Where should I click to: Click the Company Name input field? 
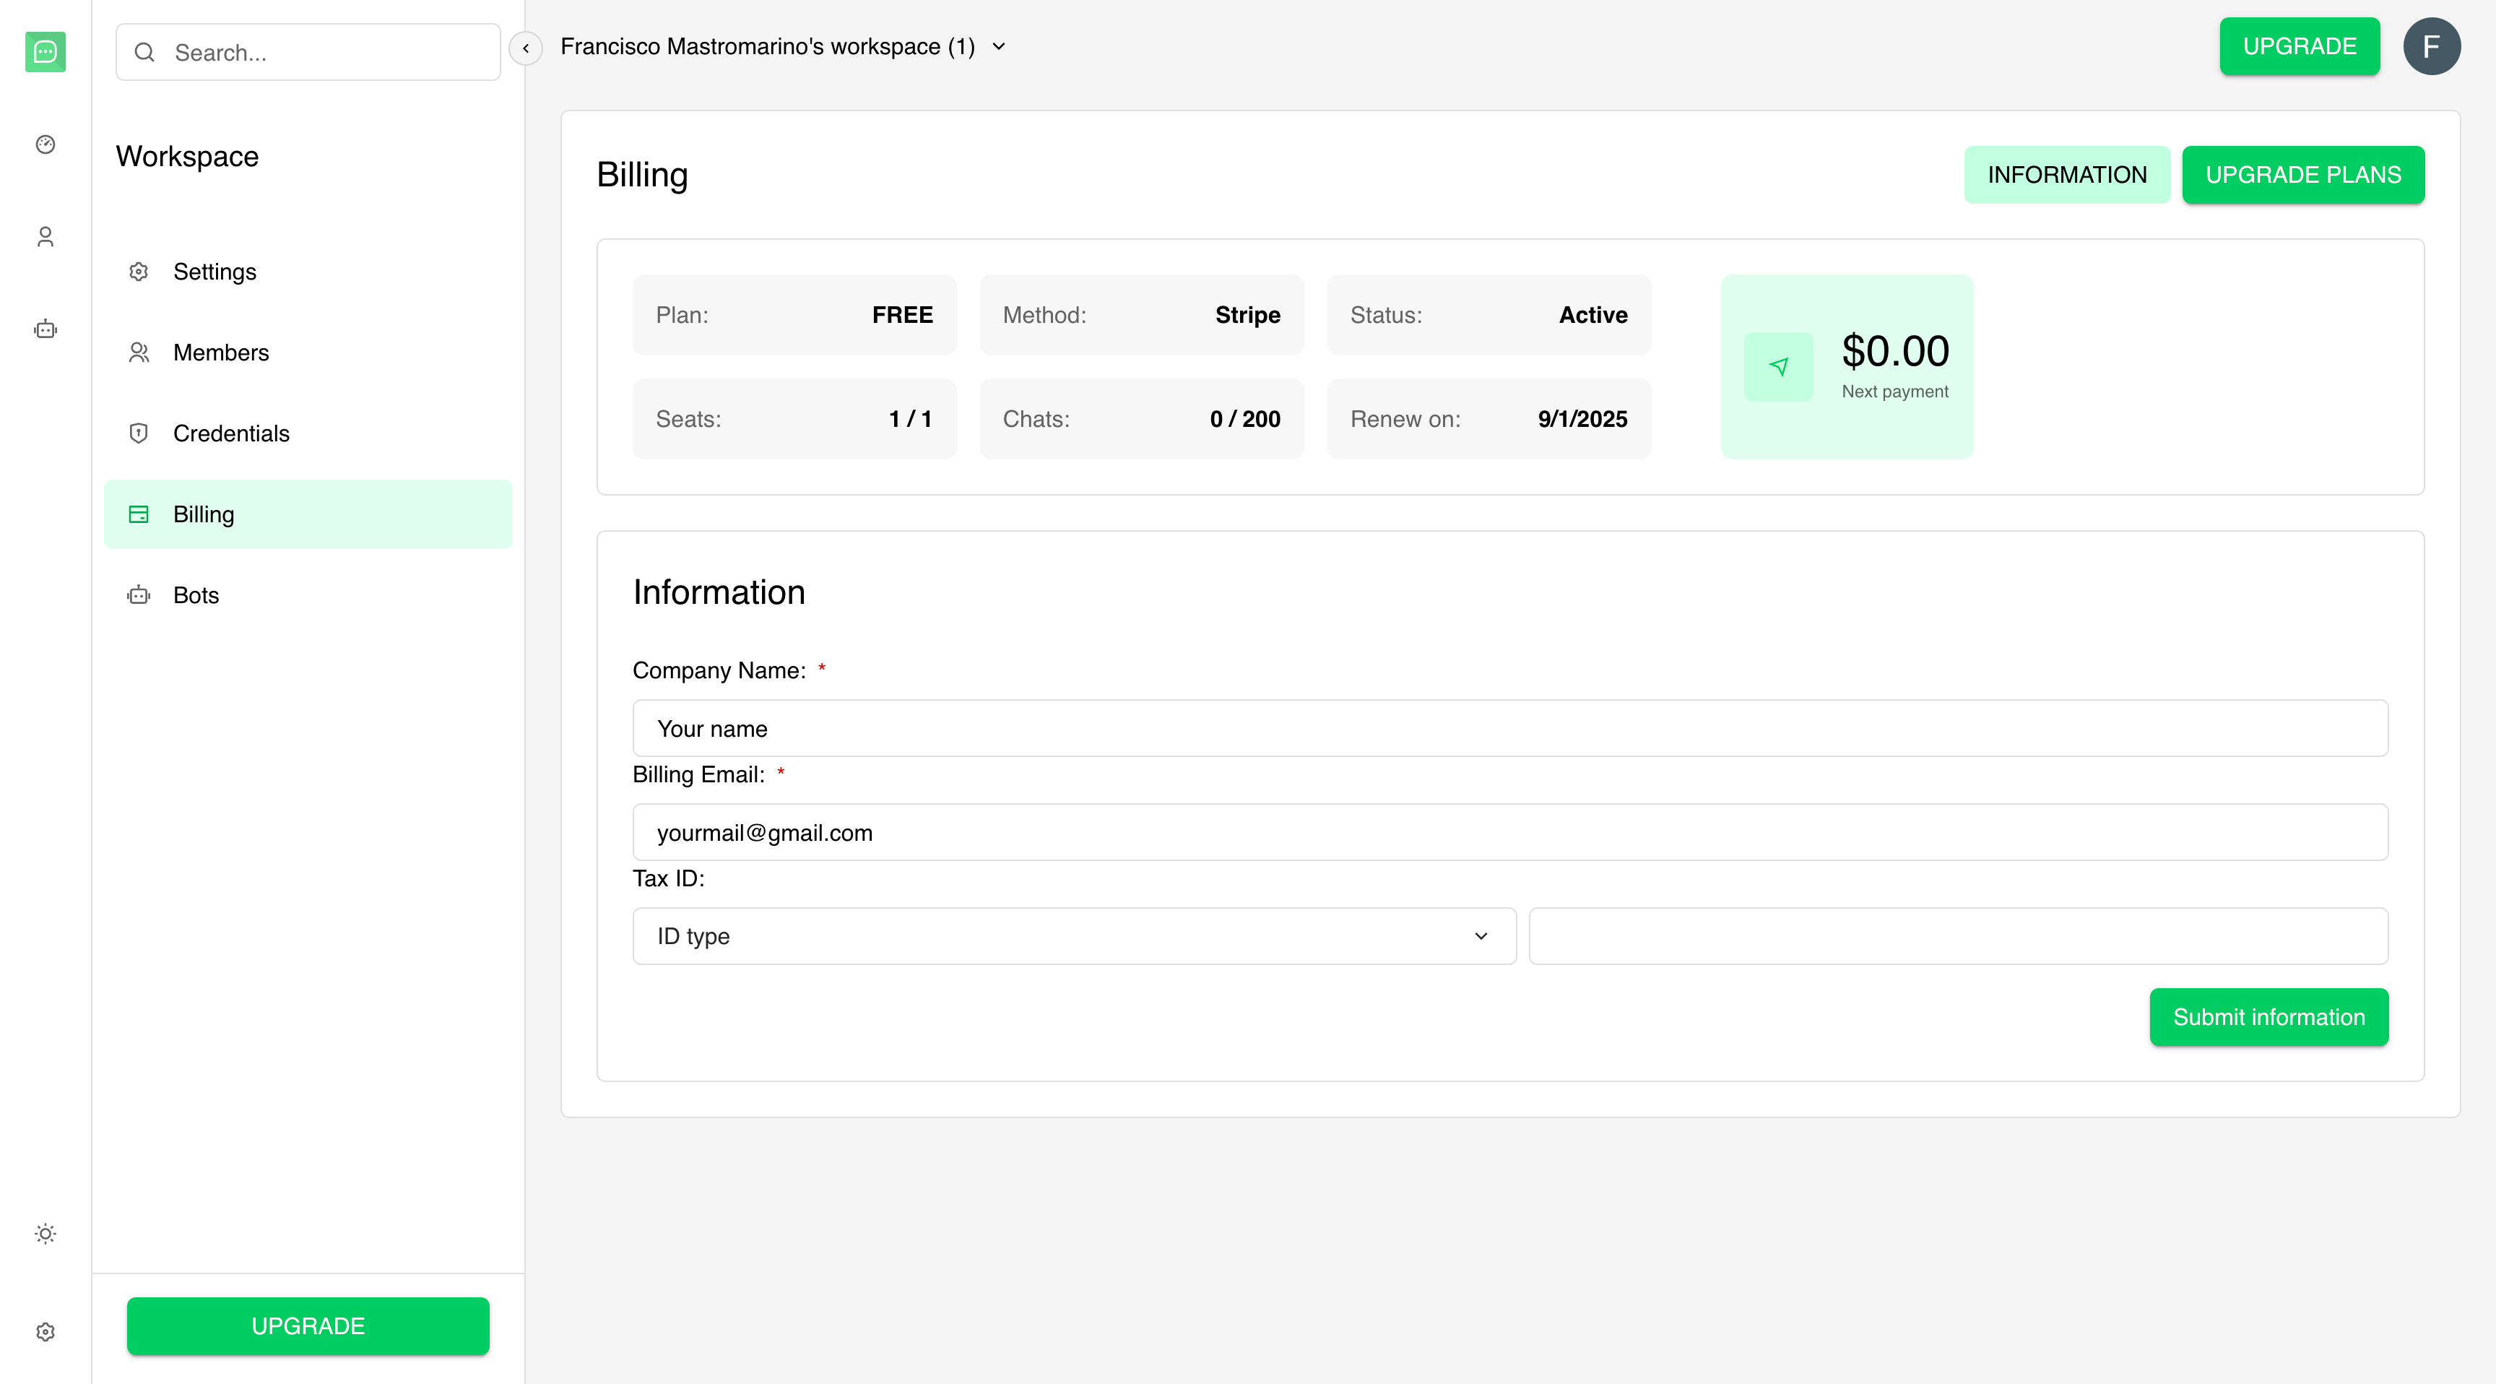[1509, 728]
